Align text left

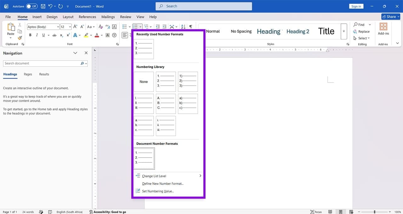coord(125,35)
